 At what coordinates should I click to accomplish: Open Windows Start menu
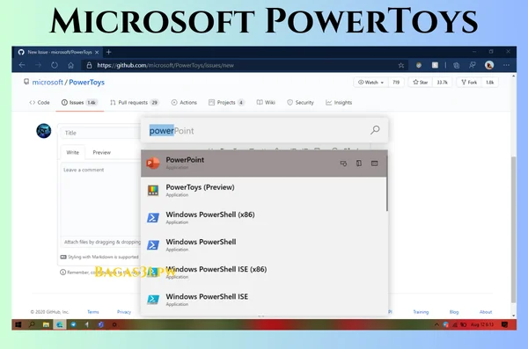tap(18, 324)
